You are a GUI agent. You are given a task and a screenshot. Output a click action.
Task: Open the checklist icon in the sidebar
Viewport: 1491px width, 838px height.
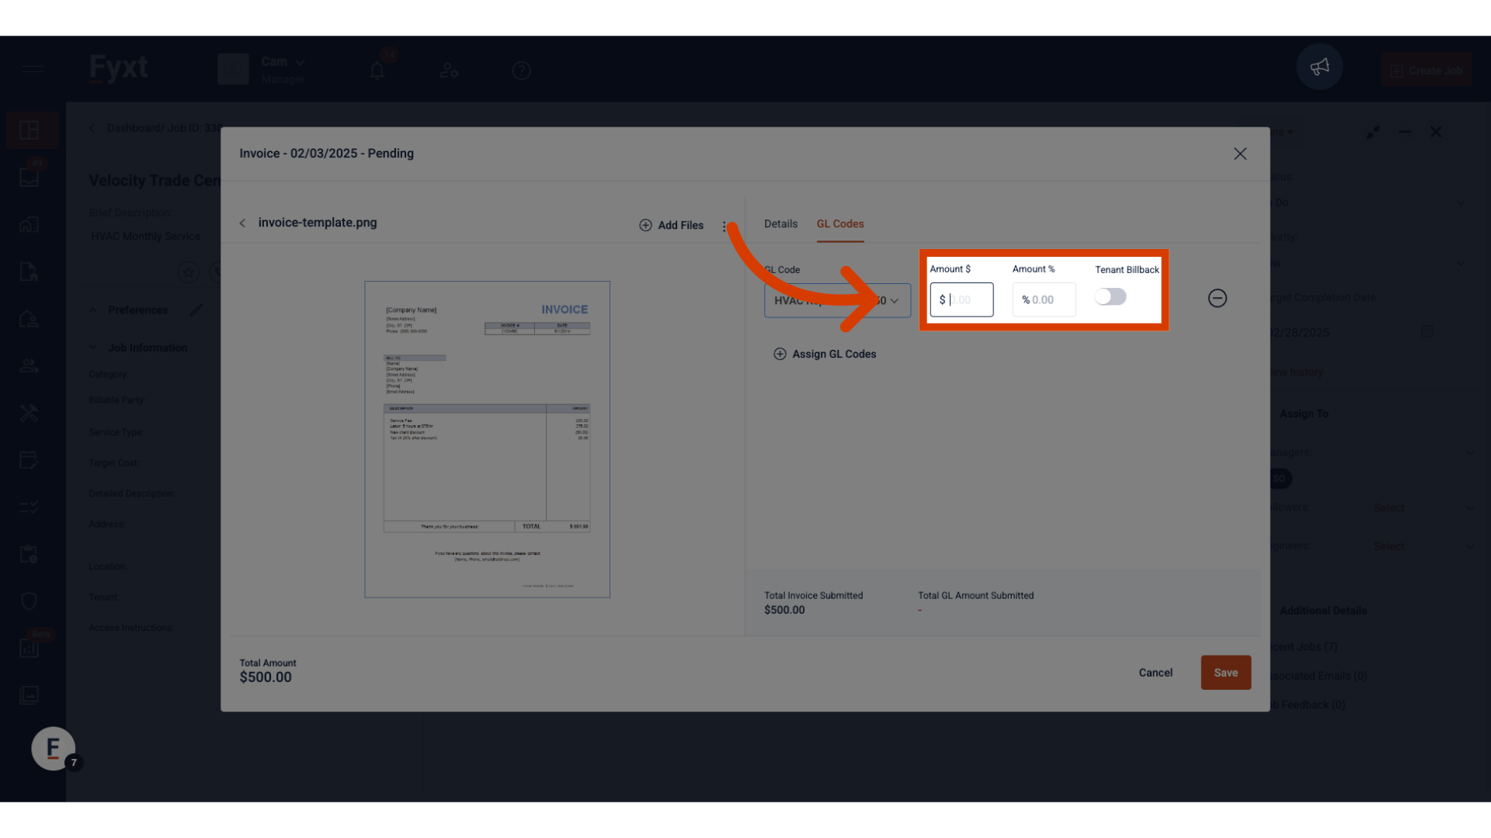click(x=30, y=507)
